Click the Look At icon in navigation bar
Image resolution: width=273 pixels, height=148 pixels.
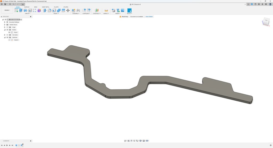pyautogui.click(x=129, y=141)
